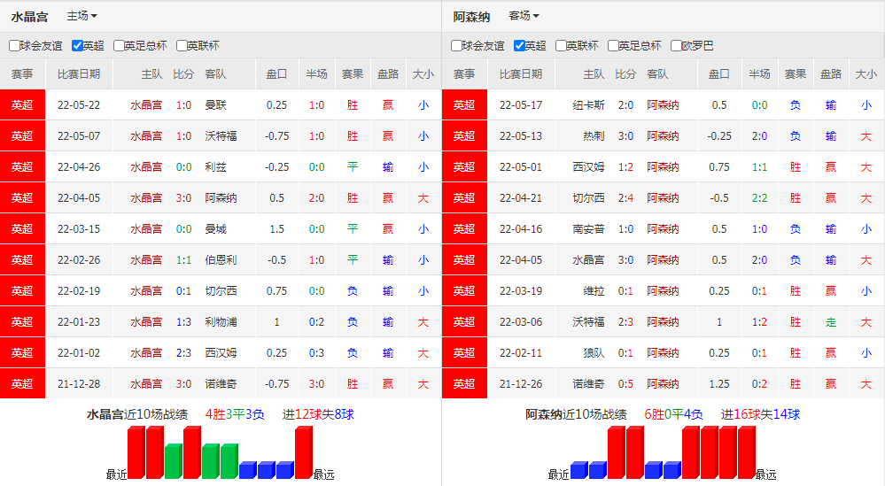Click 热刺 team in 22-05-13 row

coord(594,136)
